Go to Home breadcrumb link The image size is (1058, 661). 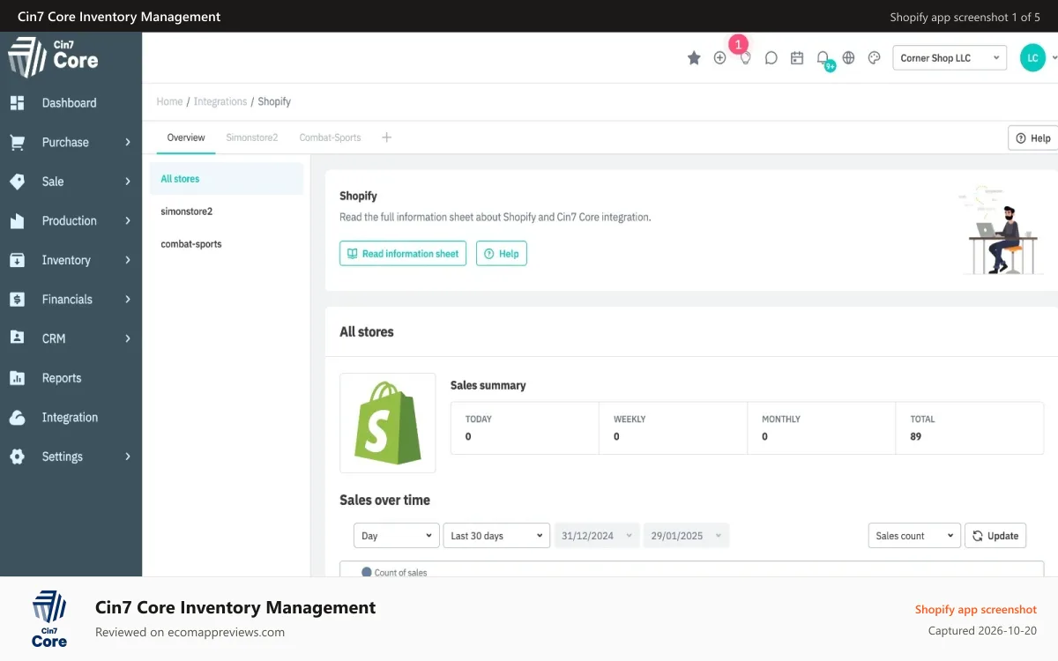[169, 101]
